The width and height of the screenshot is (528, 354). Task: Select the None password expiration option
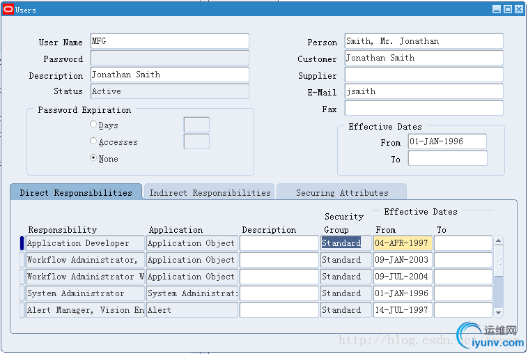coord(93,157)
